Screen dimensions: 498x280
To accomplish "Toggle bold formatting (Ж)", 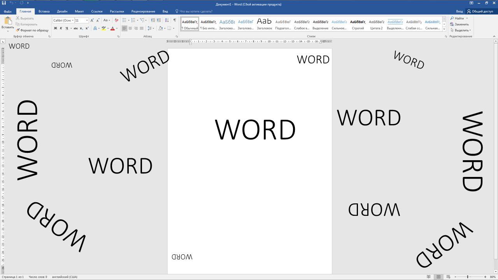I will (x=55, y=28).
